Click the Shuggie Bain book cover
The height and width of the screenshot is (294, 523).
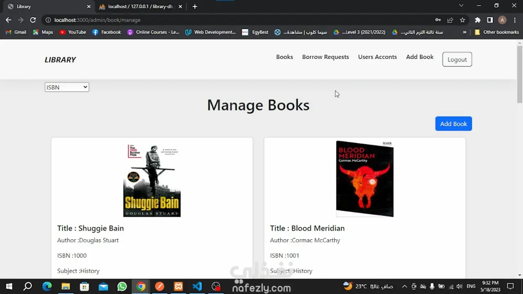(152, 179)
